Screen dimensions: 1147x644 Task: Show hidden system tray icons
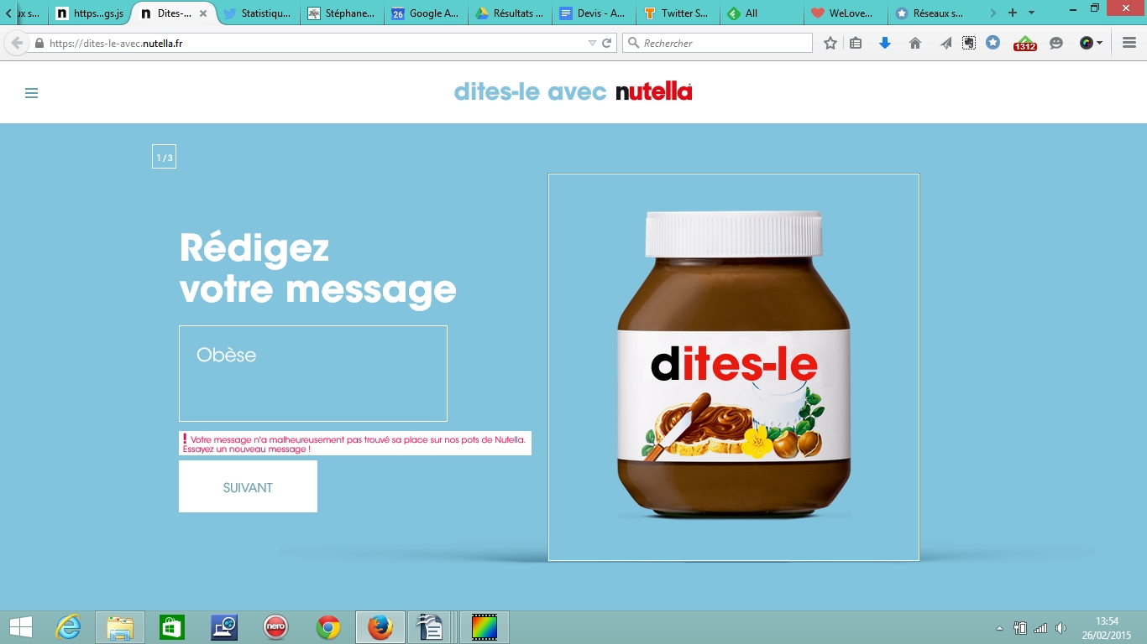click(x=999, y=628)
